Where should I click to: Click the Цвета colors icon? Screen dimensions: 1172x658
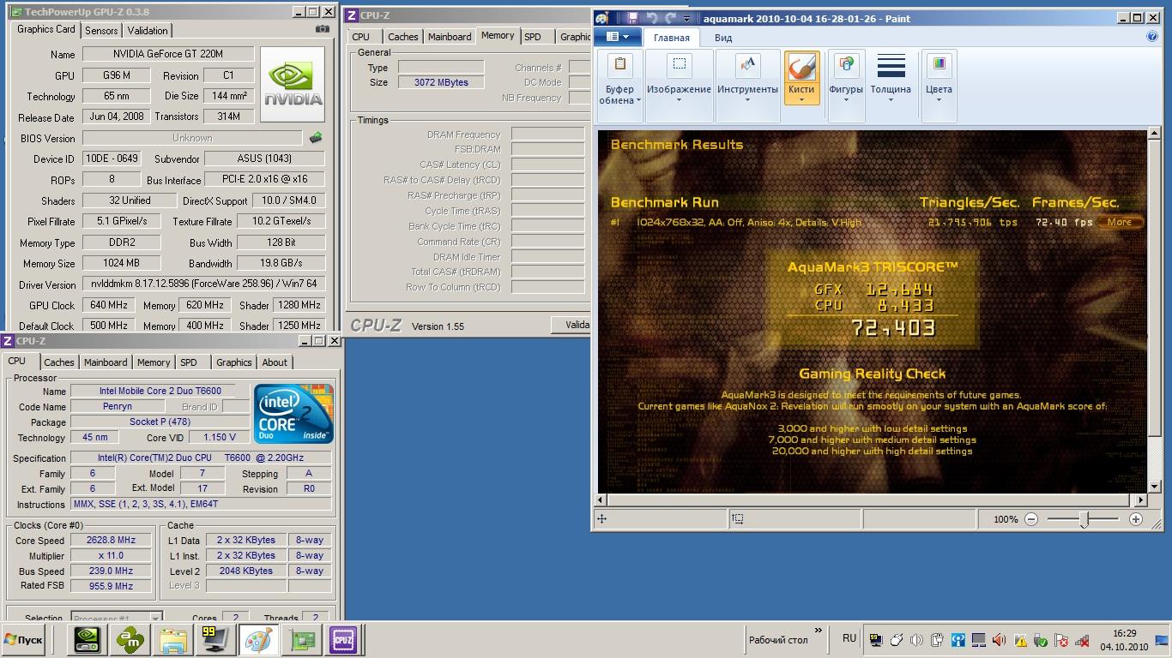coord(939,65)
